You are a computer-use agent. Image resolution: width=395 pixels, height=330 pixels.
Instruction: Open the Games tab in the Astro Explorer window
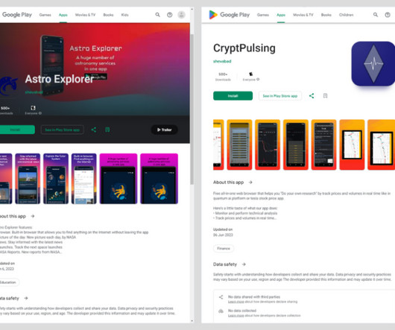45,15
